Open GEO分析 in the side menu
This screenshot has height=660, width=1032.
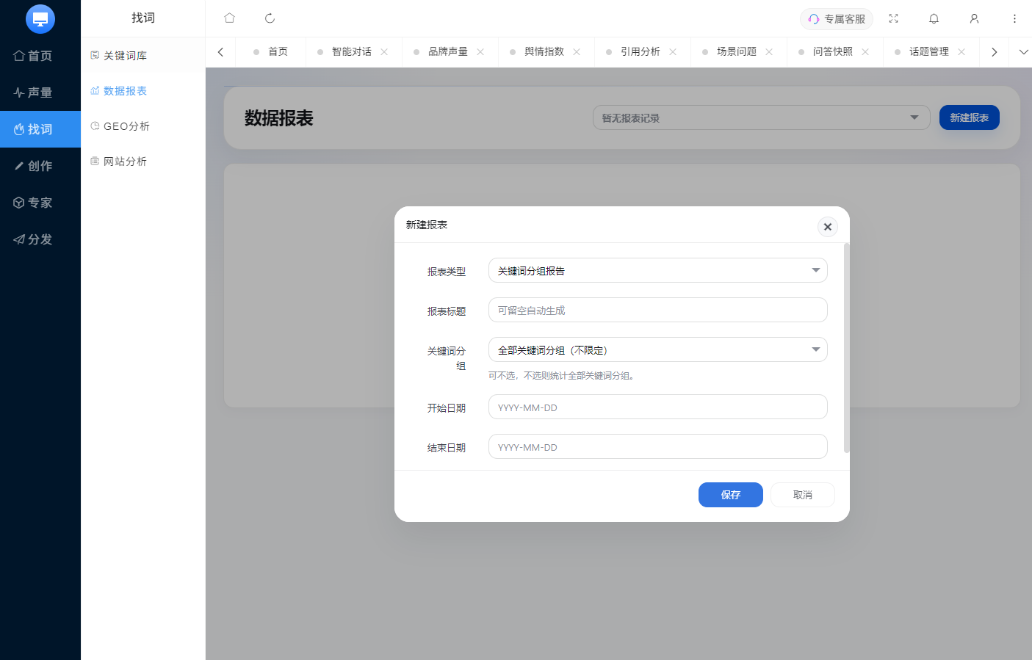coord(126,126)
